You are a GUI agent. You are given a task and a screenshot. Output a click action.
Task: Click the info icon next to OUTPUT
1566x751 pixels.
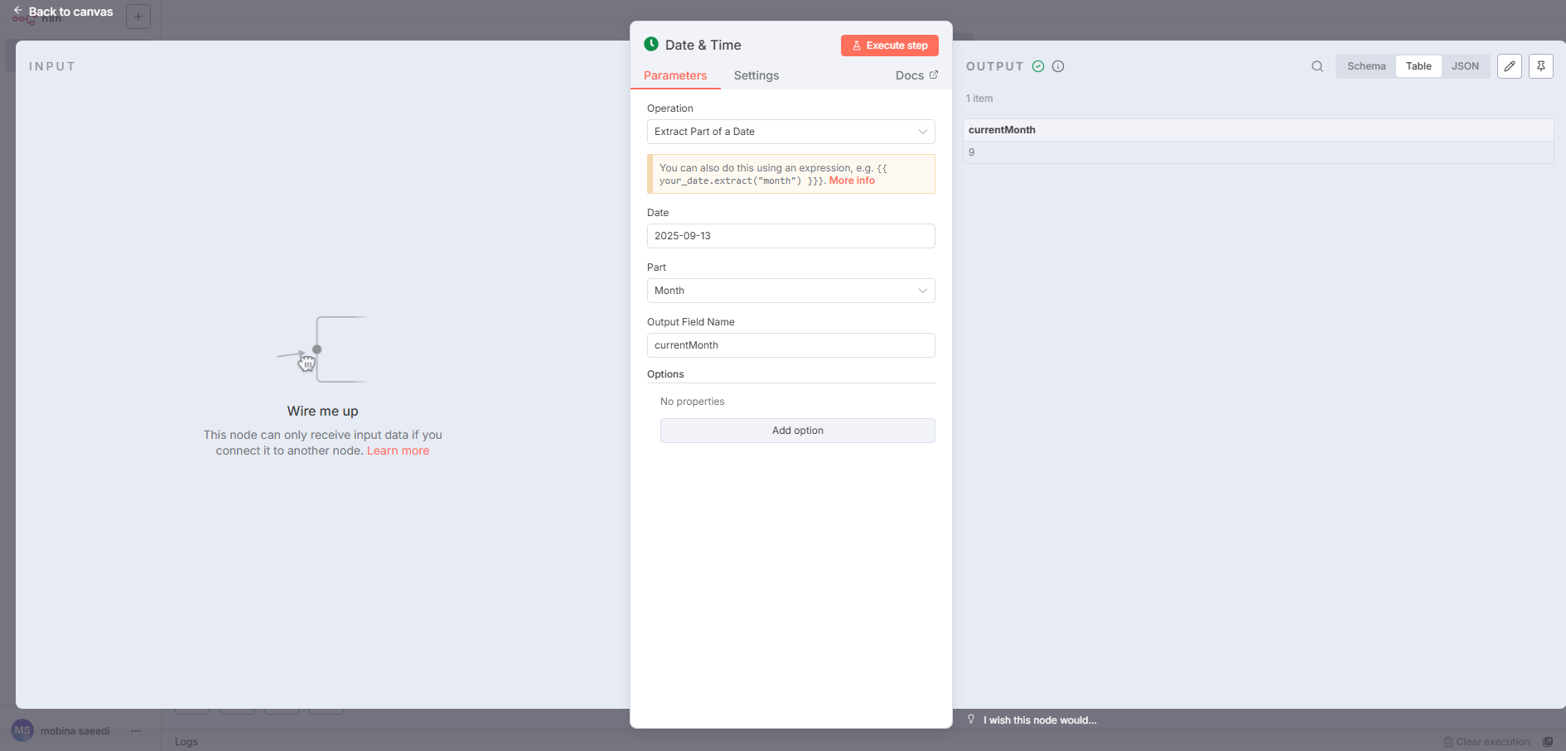(1058, 66)
